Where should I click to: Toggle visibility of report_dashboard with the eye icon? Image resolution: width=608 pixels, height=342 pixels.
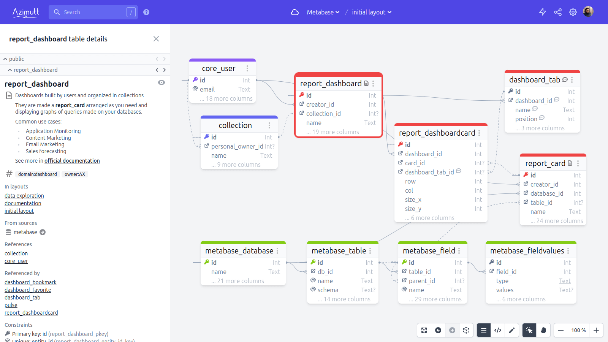point(161,82)
